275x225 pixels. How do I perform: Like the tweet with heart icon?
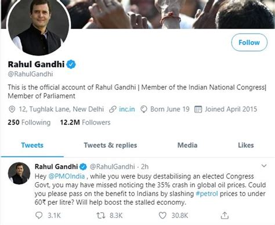[162, 215]
